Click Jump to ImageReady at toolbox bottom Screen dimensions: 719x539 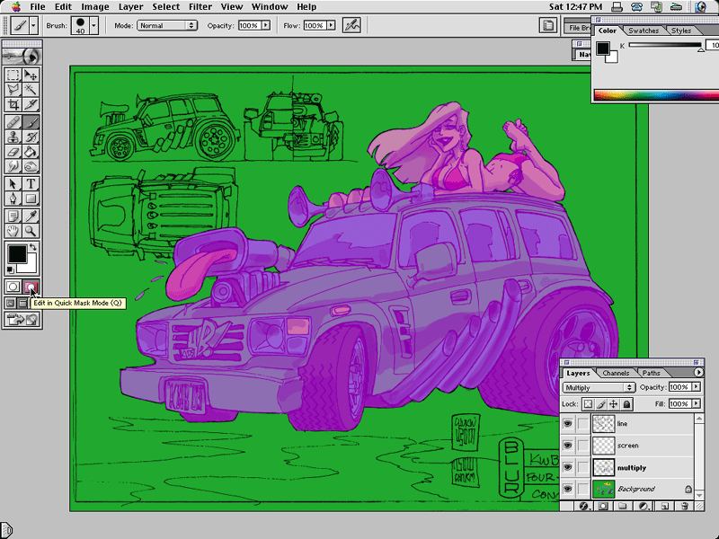click(22, 320)
